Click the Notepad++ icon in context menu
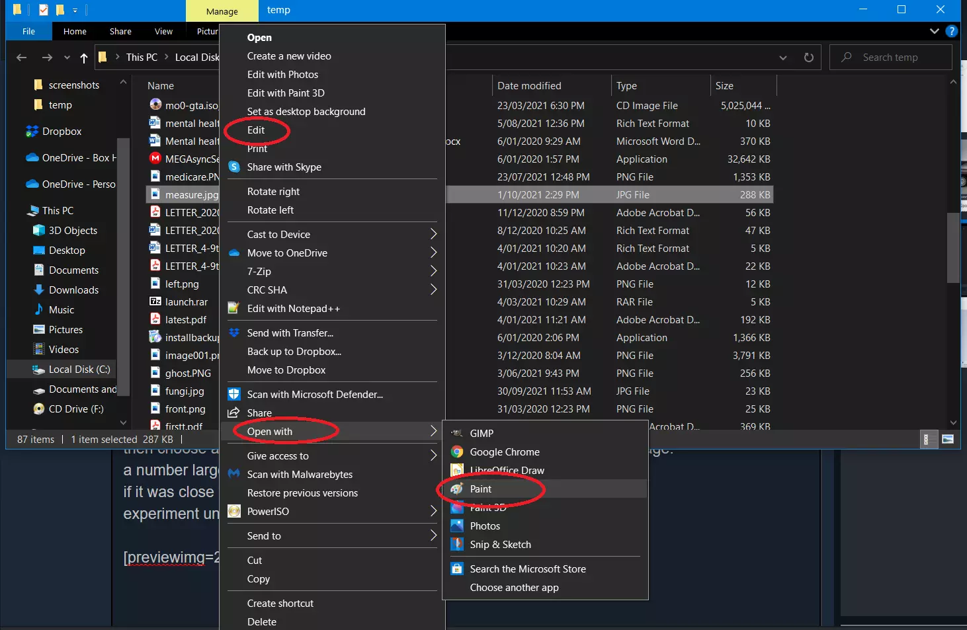Viewport: 967px width, 630px height. pyautogui.click(x=233, y=308)
